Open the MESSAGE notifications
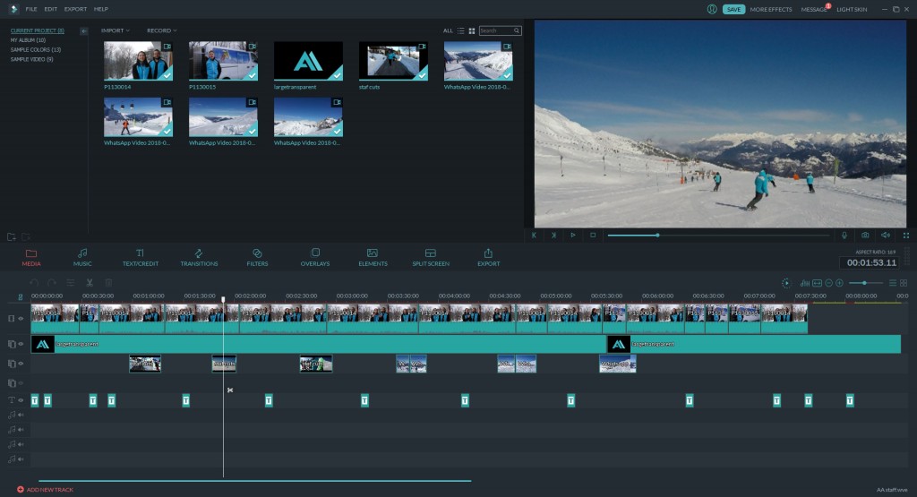Image resolution: width=917 pixels, height=497 pixels. tap(814, 9)
